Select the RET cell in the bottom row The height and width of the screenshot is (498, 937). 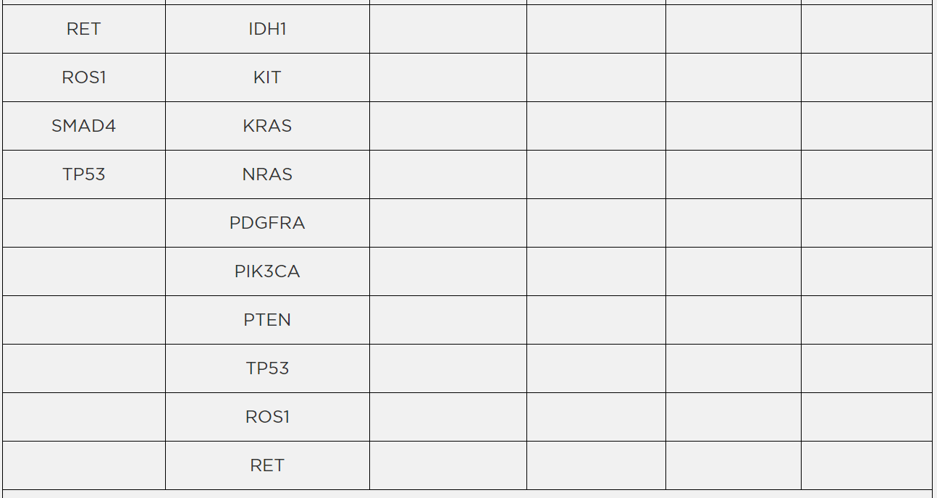tap(267, 465)
